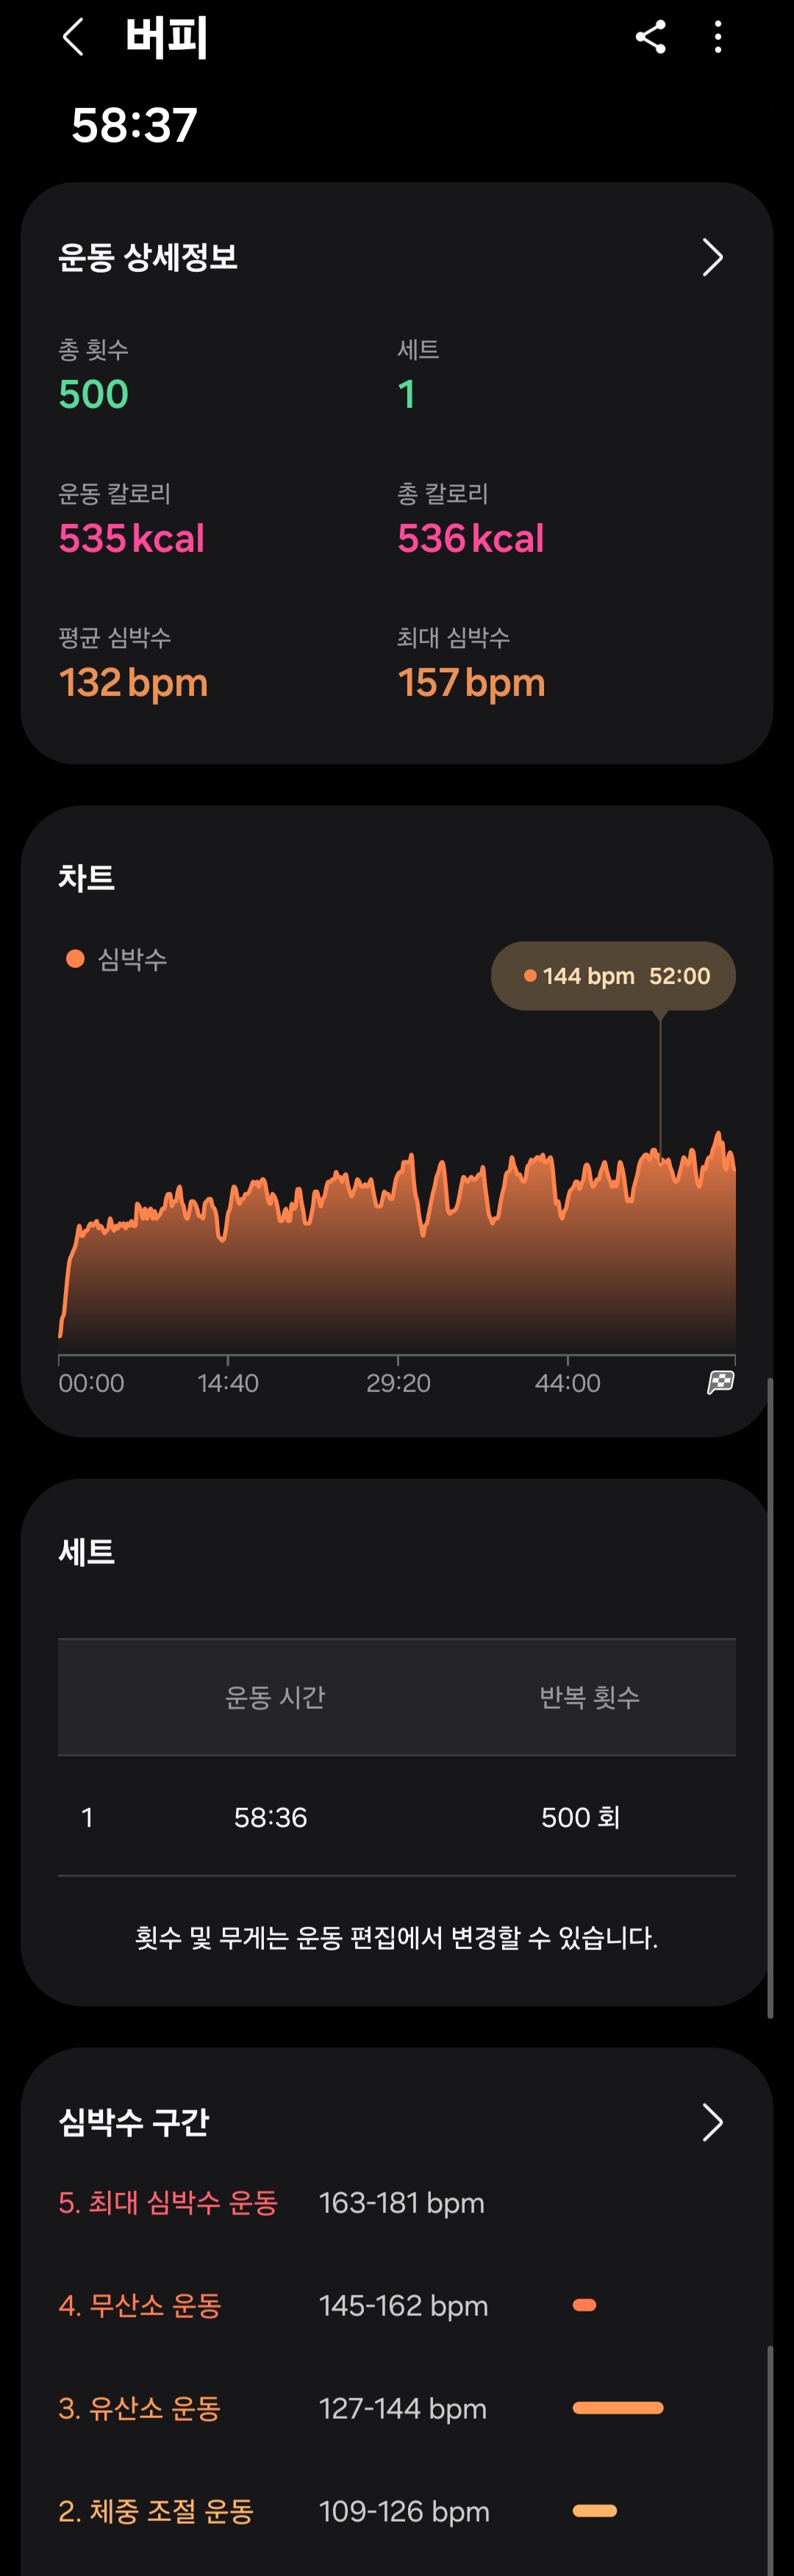Open the share icon
This screenshot has height=2576, width=794.
[650, 37]
